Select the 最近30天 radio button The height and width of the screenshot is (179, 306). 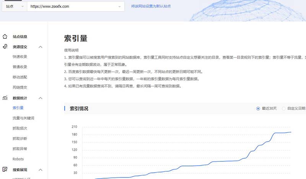[x=258, y=109]
